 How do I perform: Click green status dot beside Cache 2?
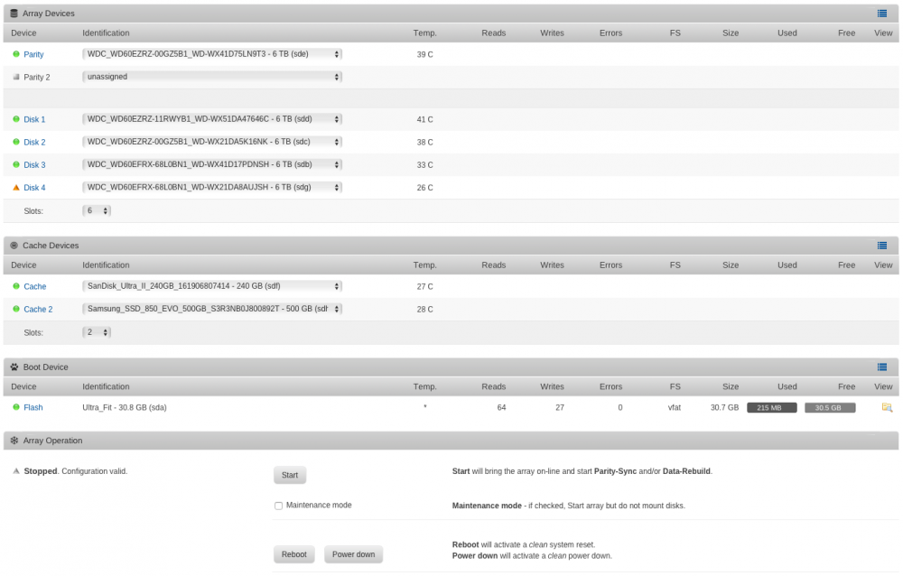(x=16, y=310)
